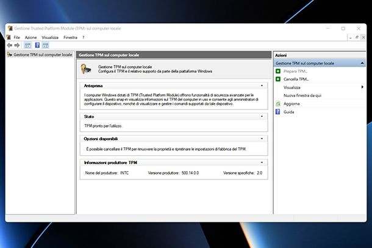Click the 'Nome del produttore:' label

click(x=102, y=173)
